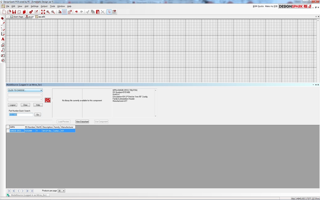The image size is (320, 200).
Task: Create a new document with New icon
Action: [4, 12]
